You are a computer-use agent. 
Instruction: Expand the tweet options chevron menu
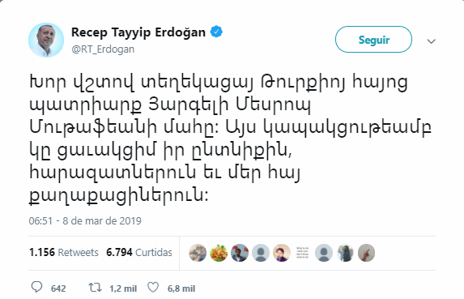431,41
